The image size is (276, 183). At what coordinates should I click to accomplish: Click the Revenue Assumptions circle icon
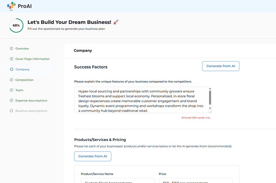coord(11,111)
